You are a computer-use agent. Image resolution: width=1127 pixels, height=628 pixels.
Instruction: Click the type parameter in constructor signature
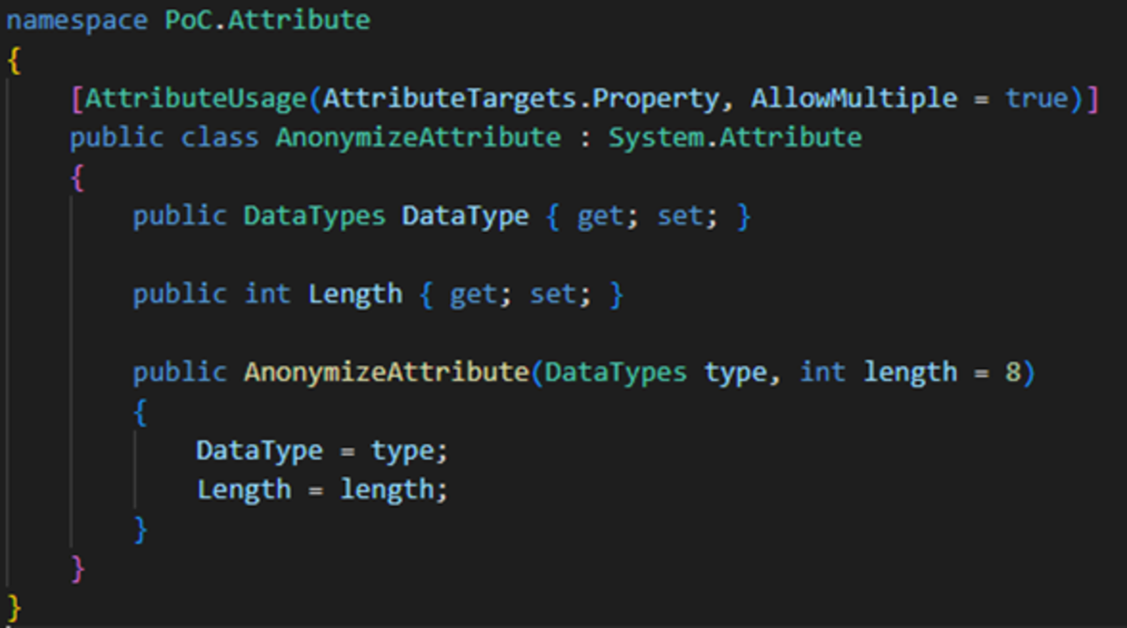click(x=735, y=373)
